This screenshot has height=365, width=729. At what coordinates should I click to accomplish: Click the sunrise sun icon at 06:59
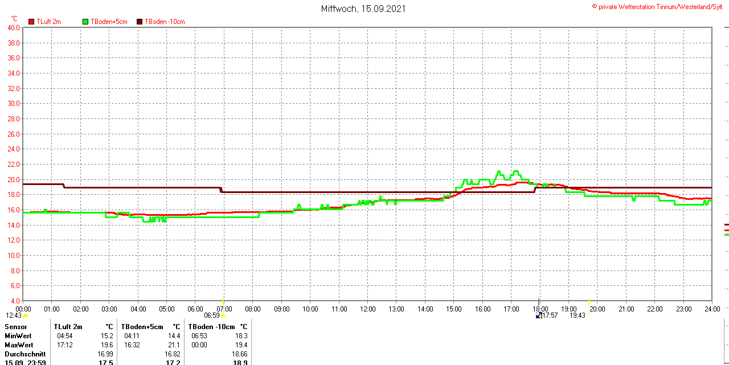(223, 315)
